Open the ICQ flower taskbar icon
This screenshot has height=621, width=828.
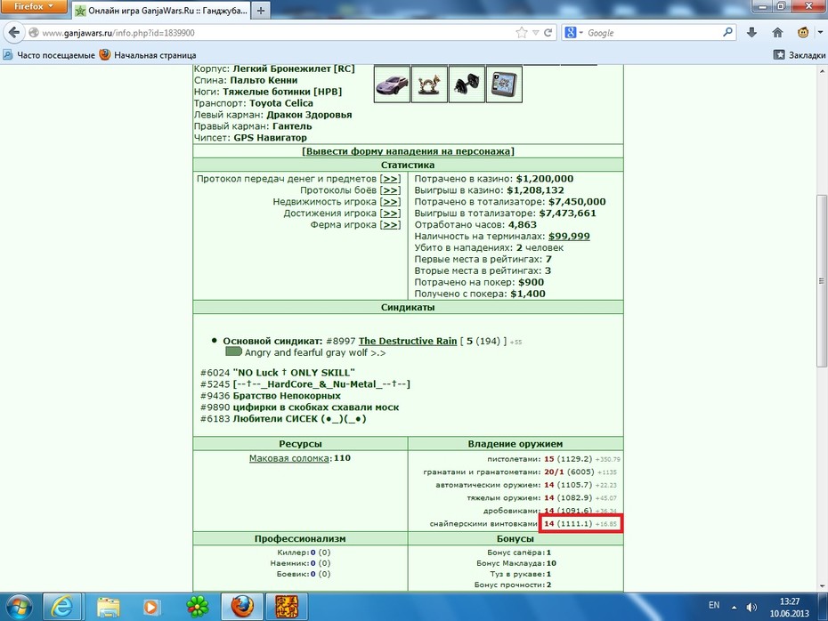click(197, 607)
